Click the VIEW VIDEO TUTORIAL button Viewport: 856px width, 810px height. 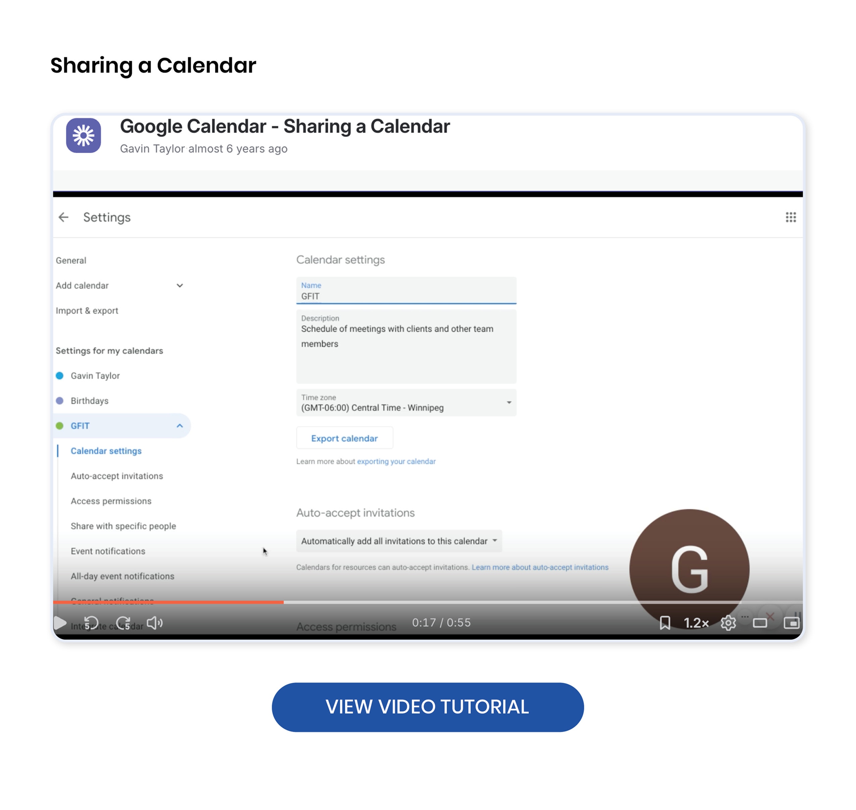tap(427, 707)
